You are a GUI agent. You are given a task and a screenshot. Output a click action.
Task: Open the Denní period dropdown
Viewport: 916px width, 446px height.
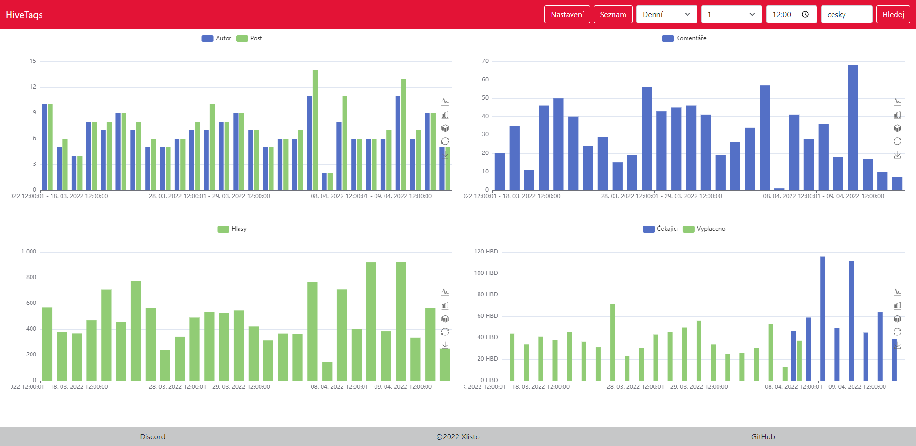667,14
